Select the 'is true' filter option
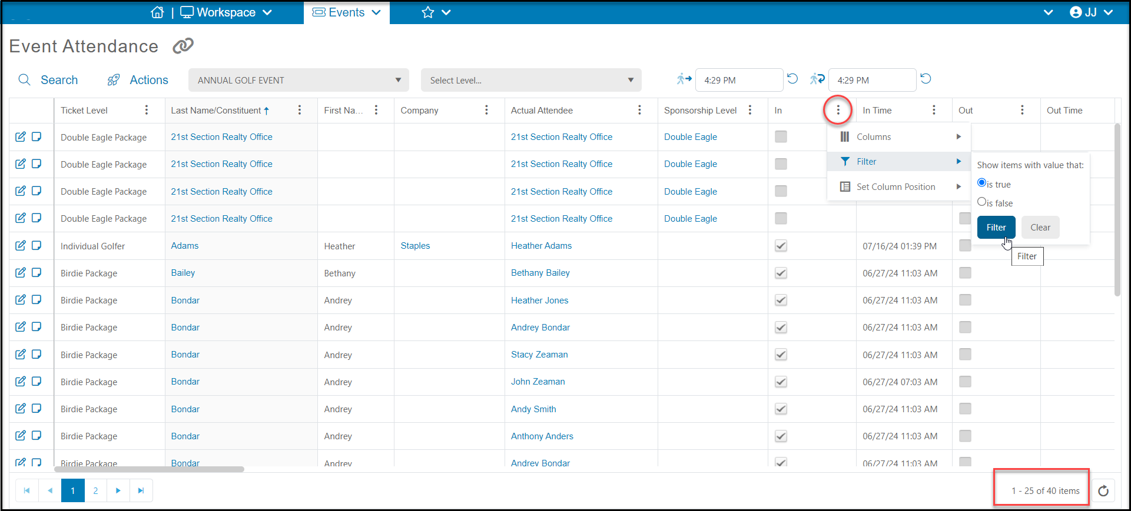Image resolution: width=1131 pixels, height=511 pixels. coord(981,183)
